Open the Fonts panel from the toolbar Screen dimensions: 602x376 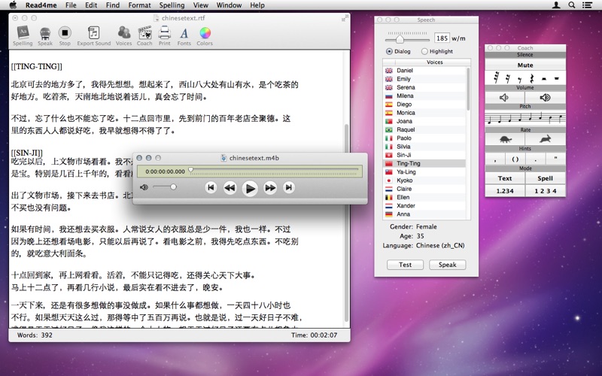click(x=184, y=36)
